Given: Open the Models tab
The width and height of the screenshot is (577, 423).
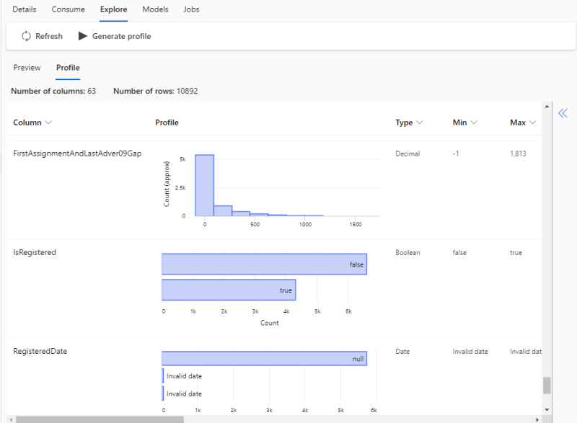Looking at the screenshot, I should point(155,9).
